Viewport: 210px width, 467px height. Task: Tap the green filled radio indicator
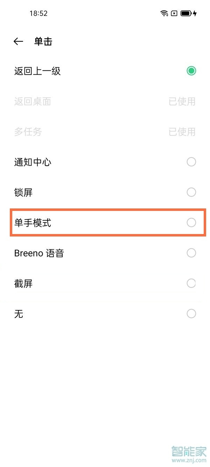click(191, 71)
